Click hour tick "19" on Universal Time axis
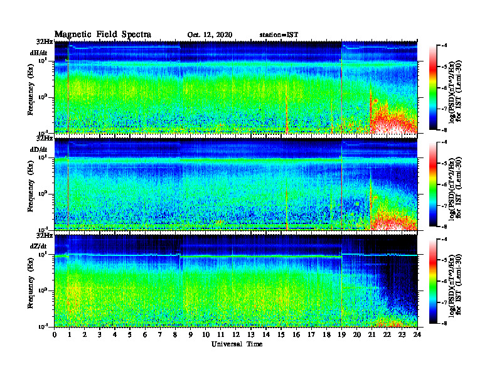Screen dimensions: 497x384 pyautogui.click(x=341, y=334)
